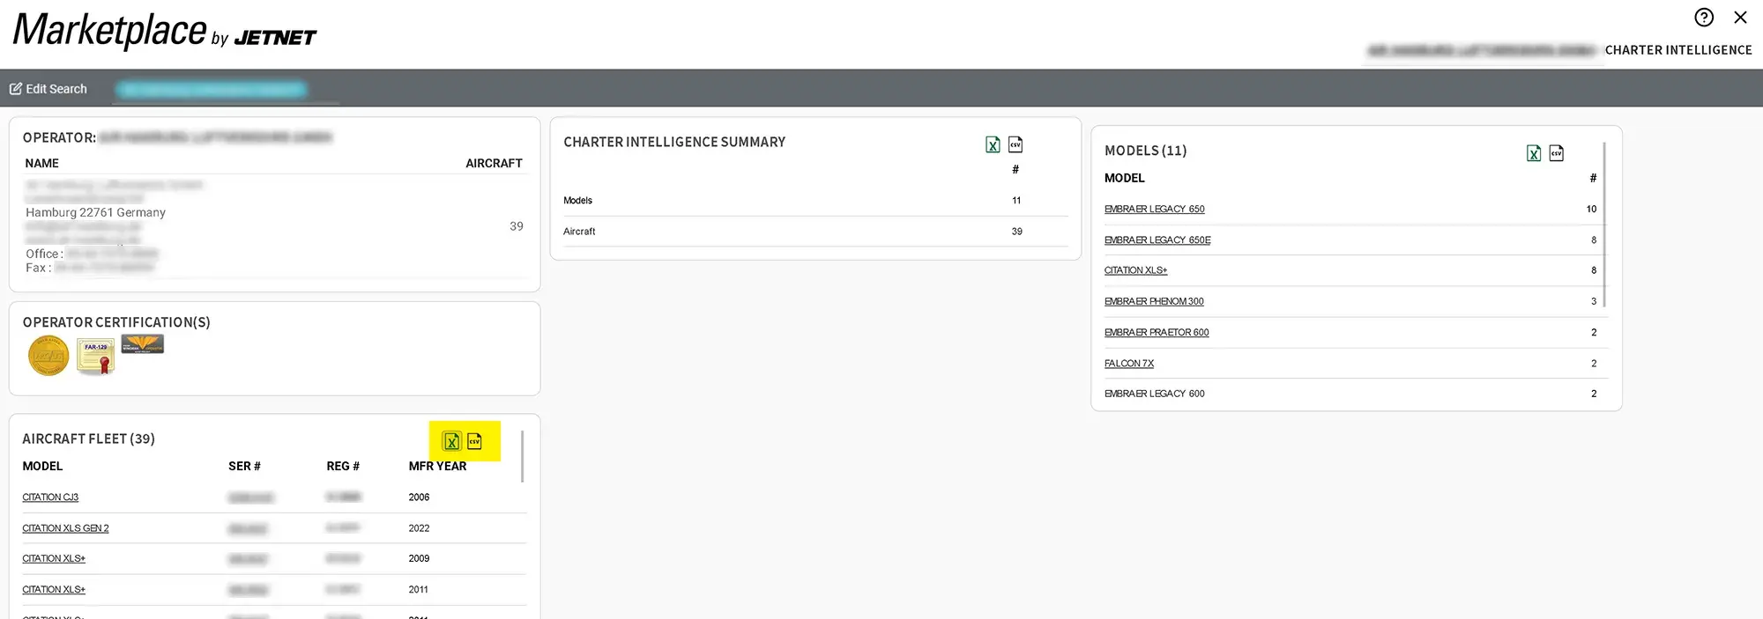
Task: Export Aircraft Fleet as CSV
Action: tap(475, 441)
